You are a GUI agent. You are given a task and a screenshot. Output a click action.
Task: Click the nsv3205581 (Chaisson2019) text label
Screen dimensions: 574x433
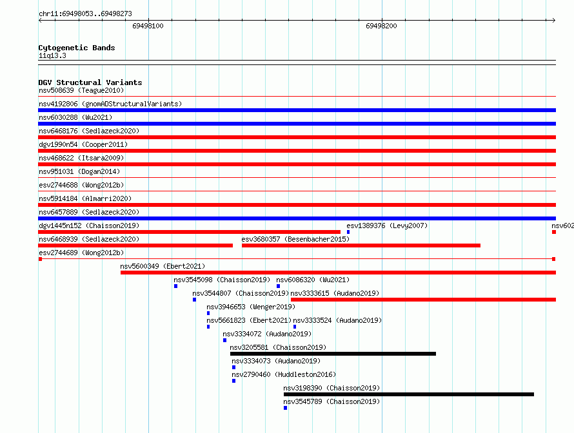click(x=278, y=347)
